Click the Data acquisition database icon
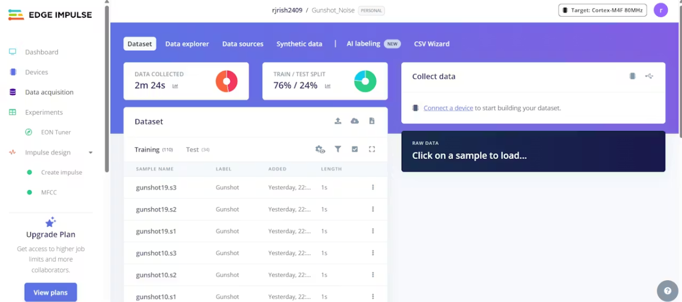 (13, 92)
